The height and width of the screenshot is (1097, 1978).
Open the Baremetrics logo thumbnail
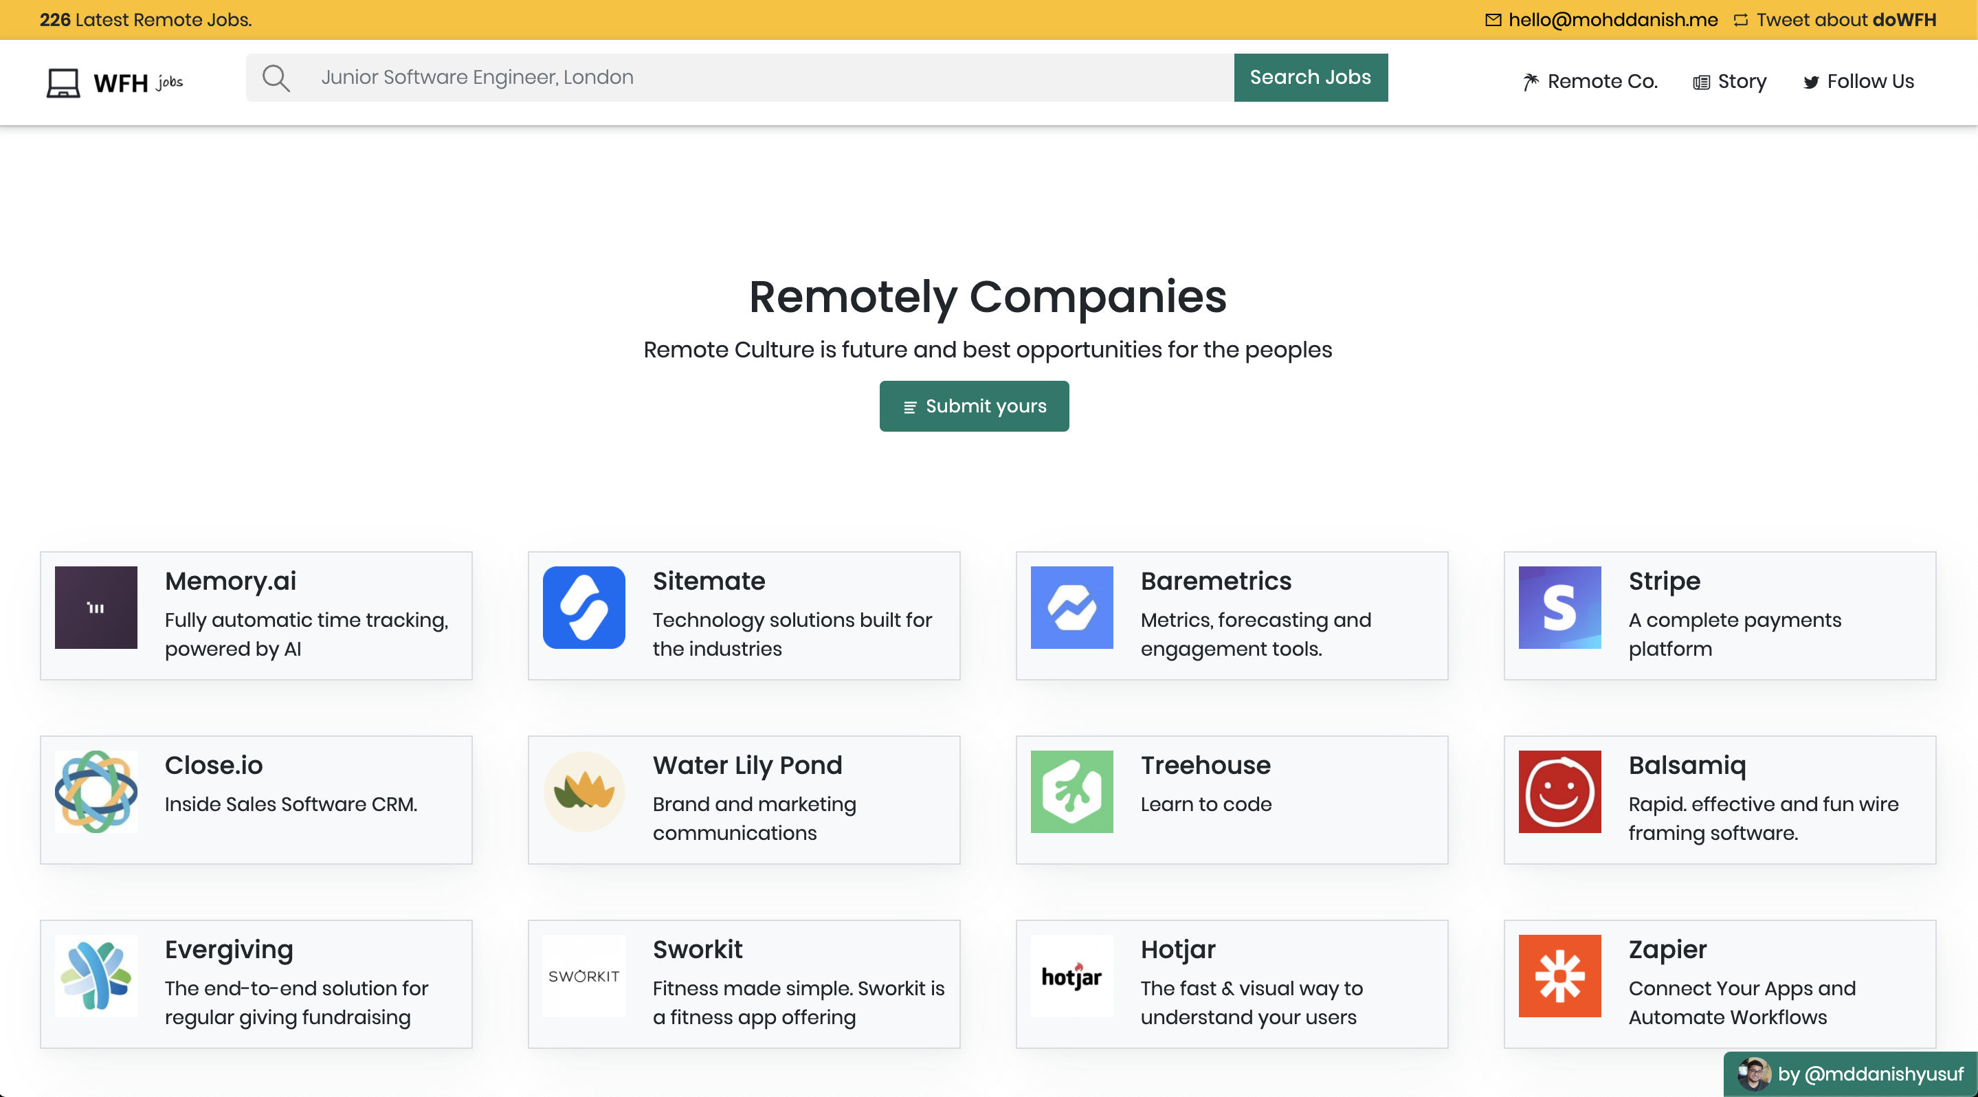click(x=1071, y=607)
